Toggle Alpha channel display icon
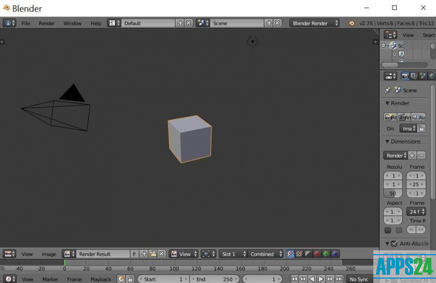Viewport: 436px width, 283px height. (308, 254)
